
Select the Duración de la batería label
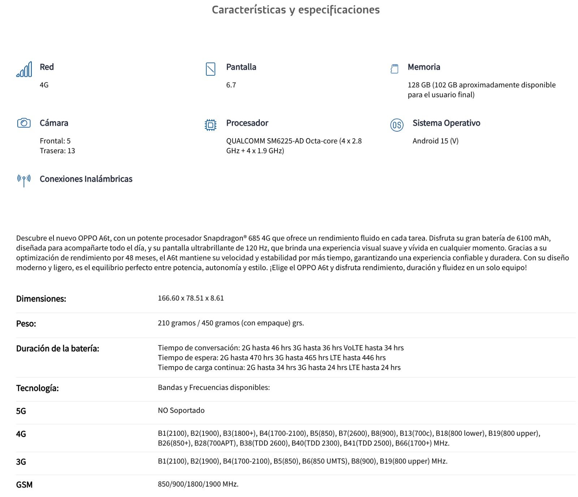coord(57,348)
